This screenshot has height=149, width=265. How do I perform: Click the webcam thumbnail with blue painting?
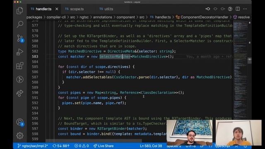click(190, 132)
